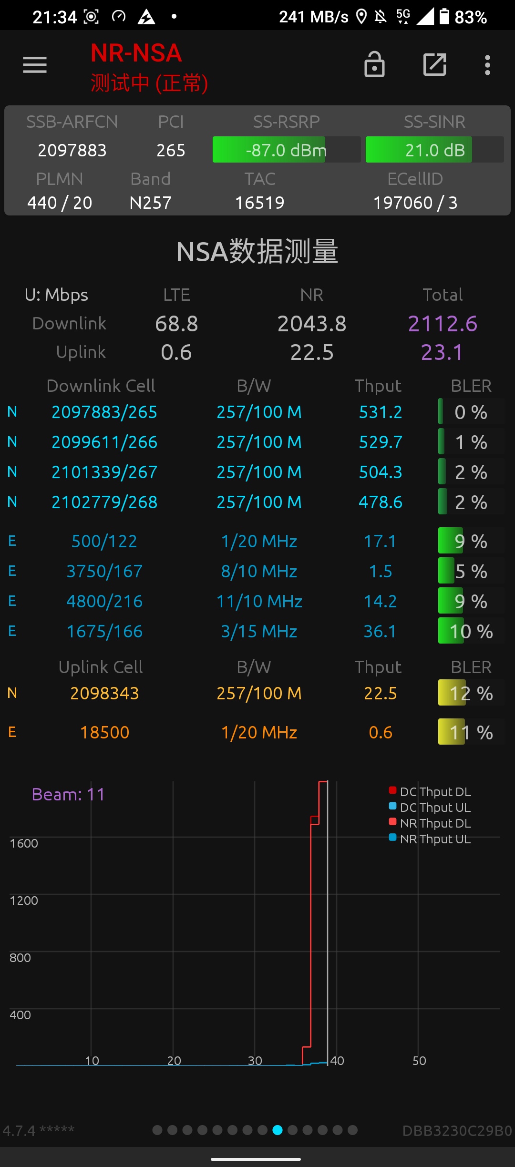Tap the battery icon in status bar
The height and width of the screenshot is (1167, 515).
(x=444, y=17)
